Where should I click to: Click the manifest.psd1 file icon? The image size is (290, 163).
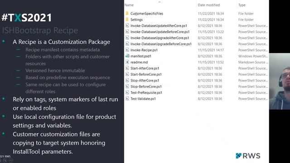[x=127, y=56]
